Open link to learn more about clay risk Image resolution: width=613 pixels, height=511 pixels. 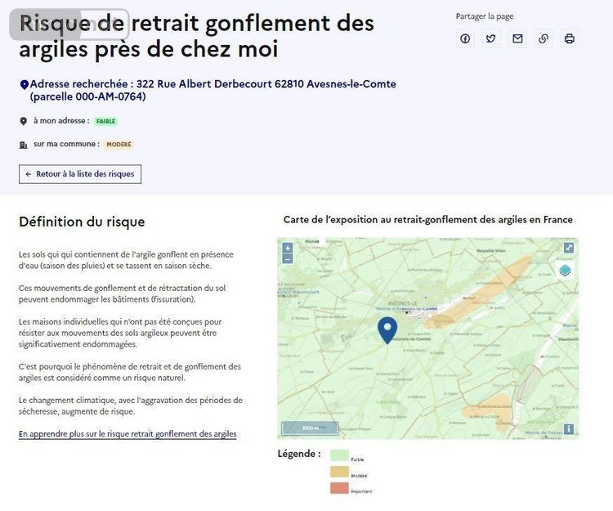click(128, 433)
